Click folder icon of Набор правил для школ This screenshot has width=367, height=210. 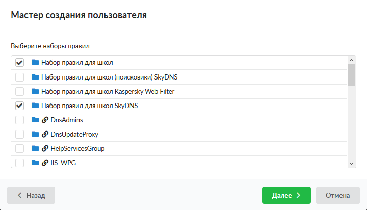click(35, 63)
